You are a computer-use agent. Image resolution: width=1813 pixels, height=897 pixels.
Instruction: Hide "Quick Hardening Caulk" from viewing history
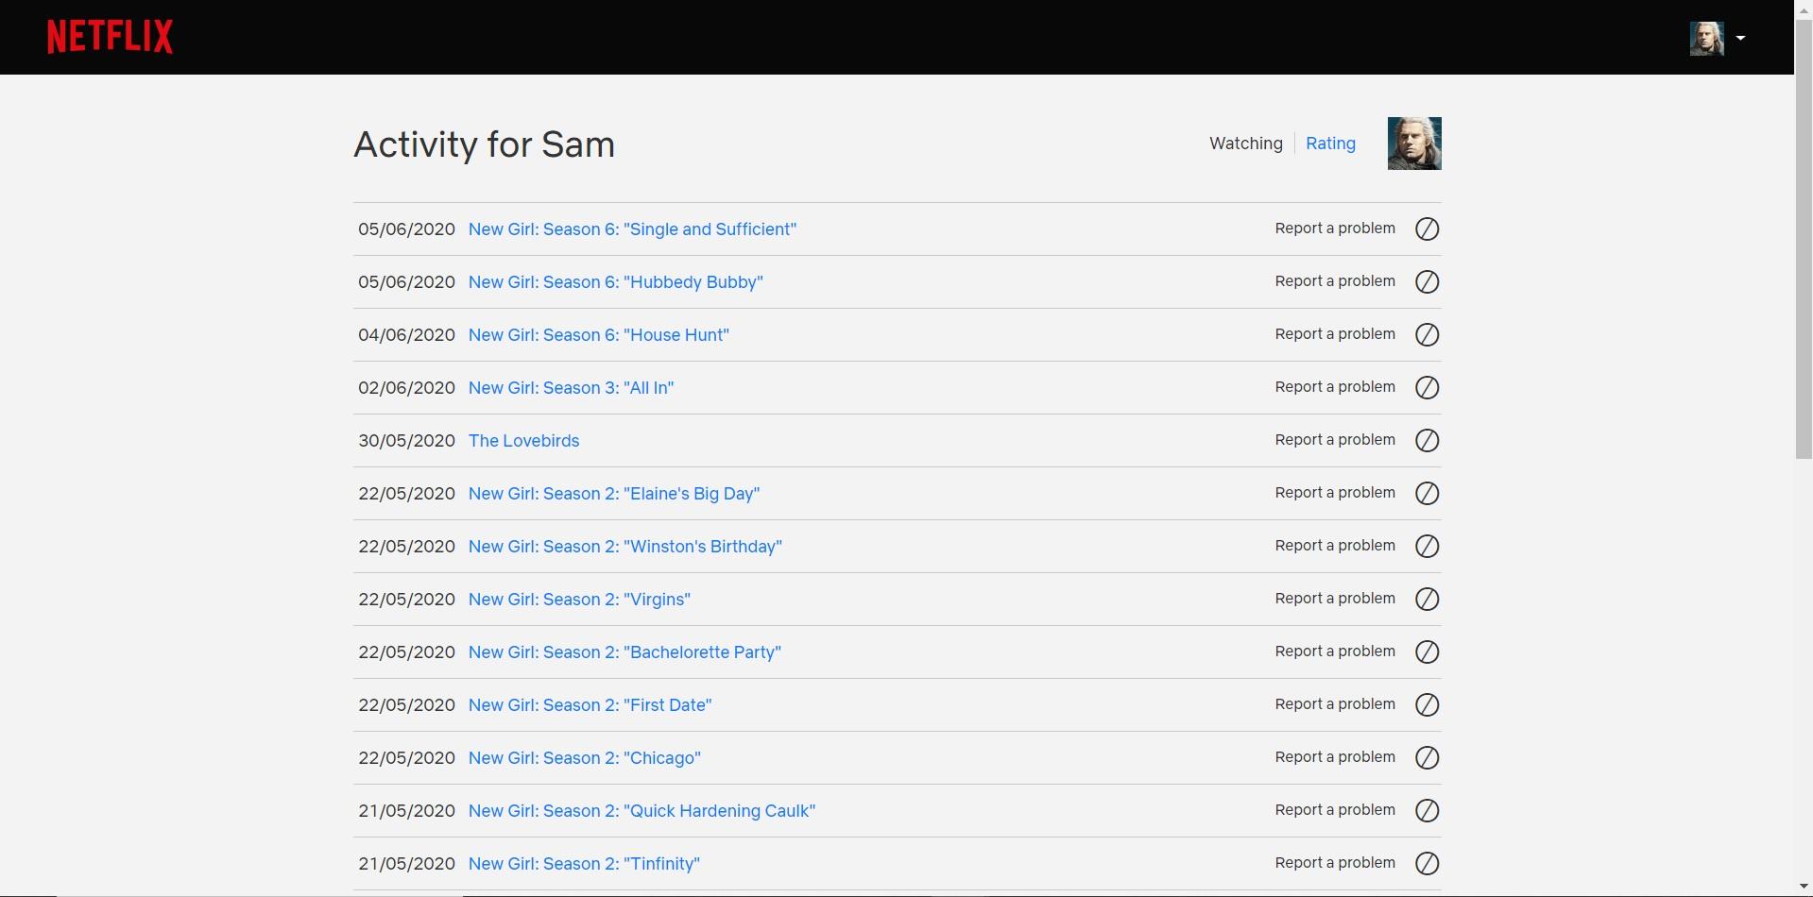(x=1427, y=810)
